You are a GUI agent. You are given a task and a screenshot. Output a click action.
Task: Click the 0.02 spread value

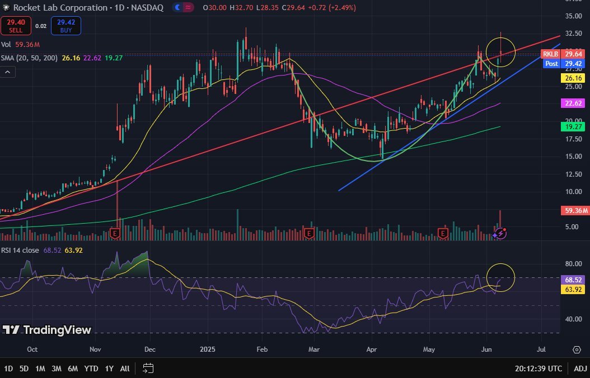[41, 26]
